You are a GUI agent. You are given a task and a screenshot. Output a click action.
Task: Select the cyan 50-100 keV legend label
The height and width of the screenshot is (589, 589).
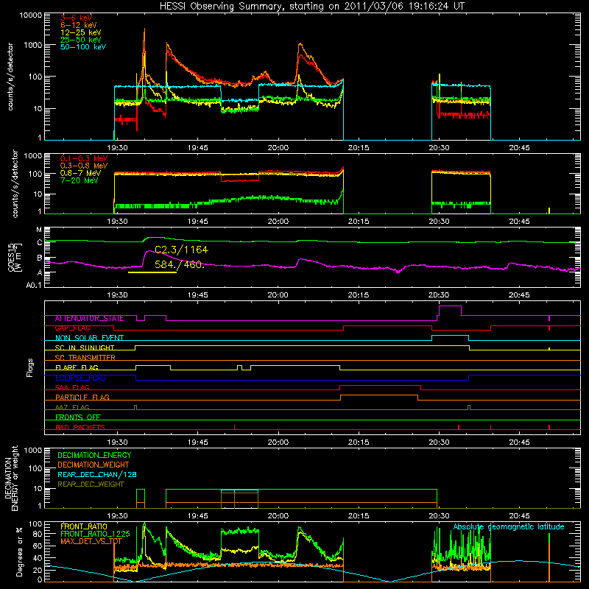pyautogui.click(x=83, y=47)
